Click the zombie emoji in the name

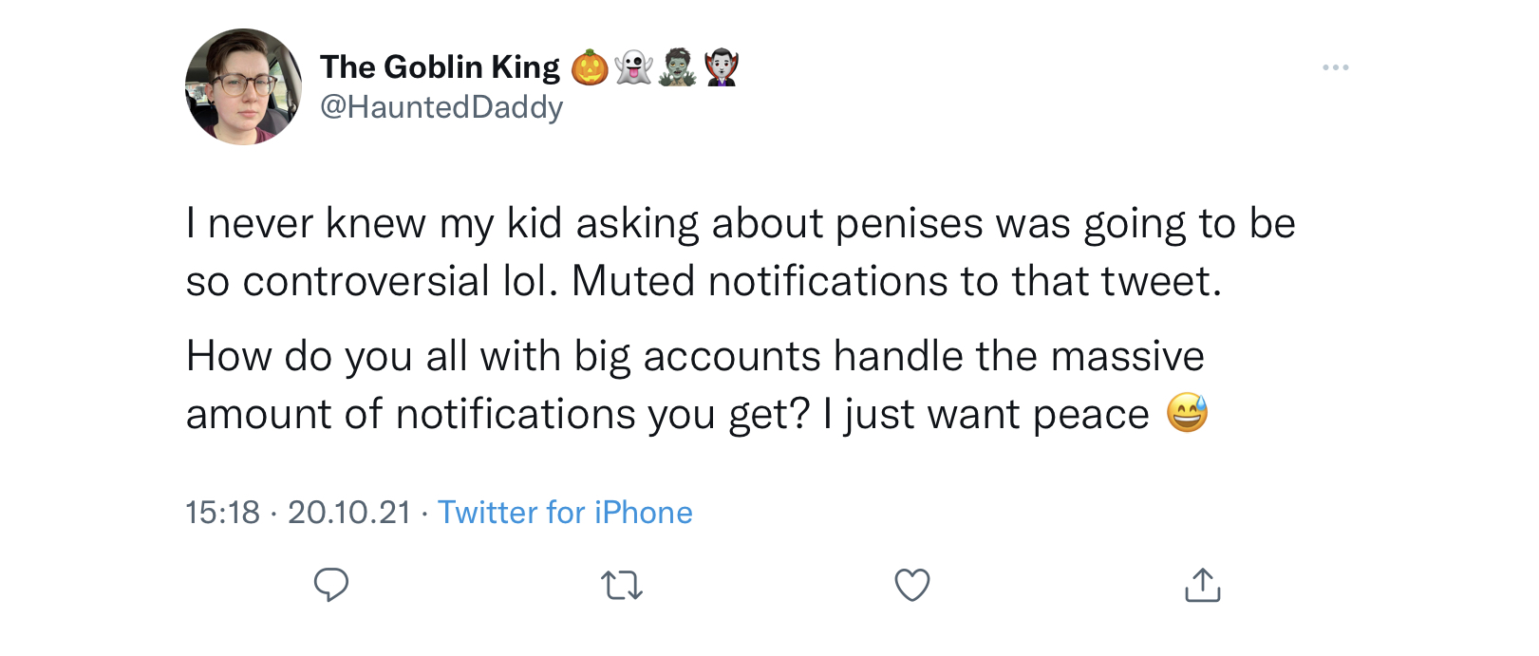pyautogui.click(x=678, y=67)
